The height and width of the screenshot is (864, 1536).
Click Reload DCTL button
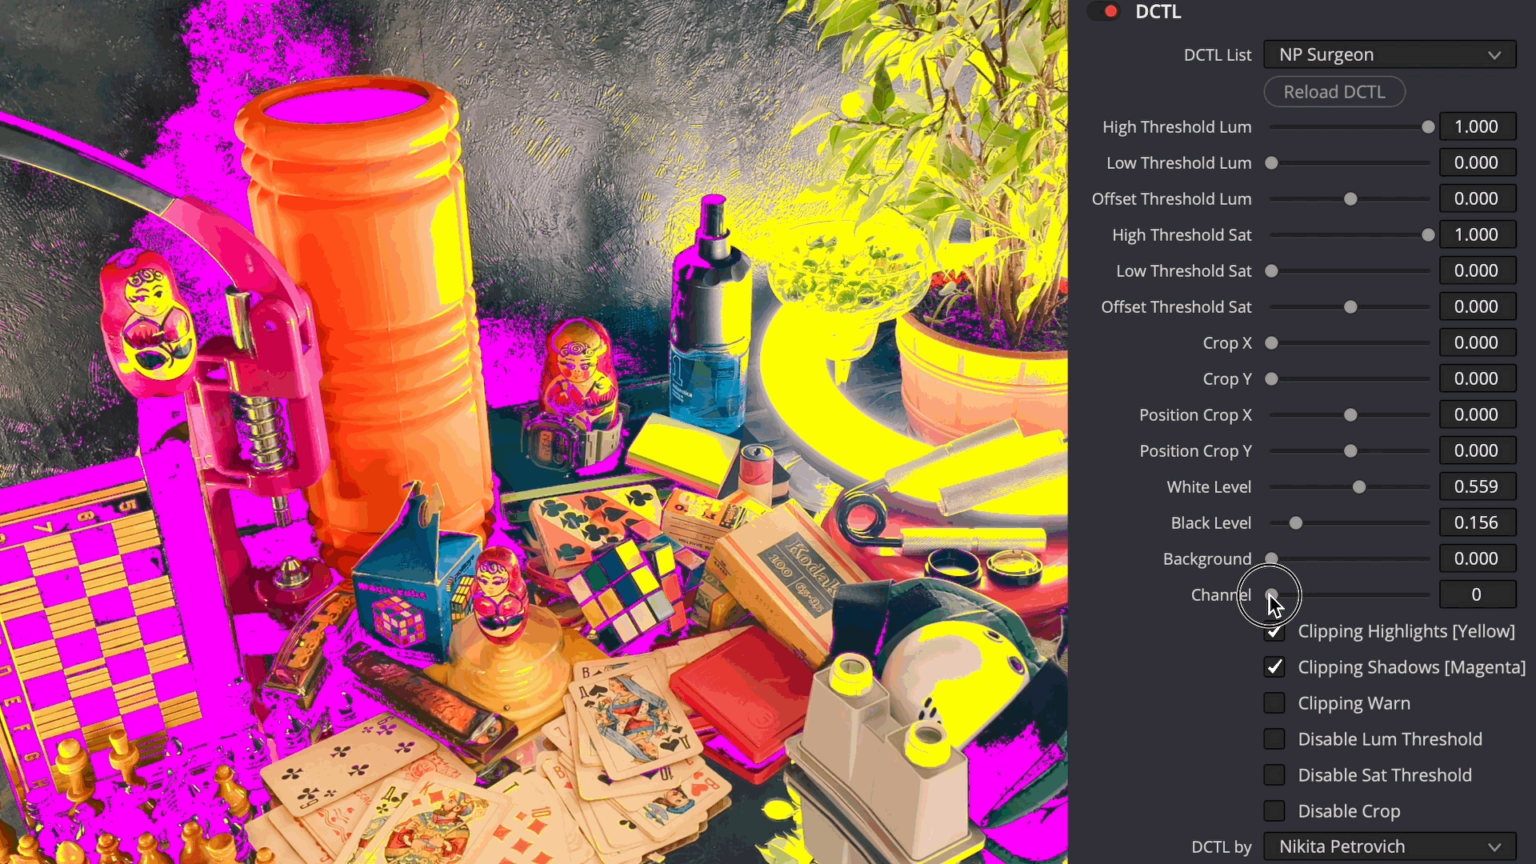[1334, 92]
